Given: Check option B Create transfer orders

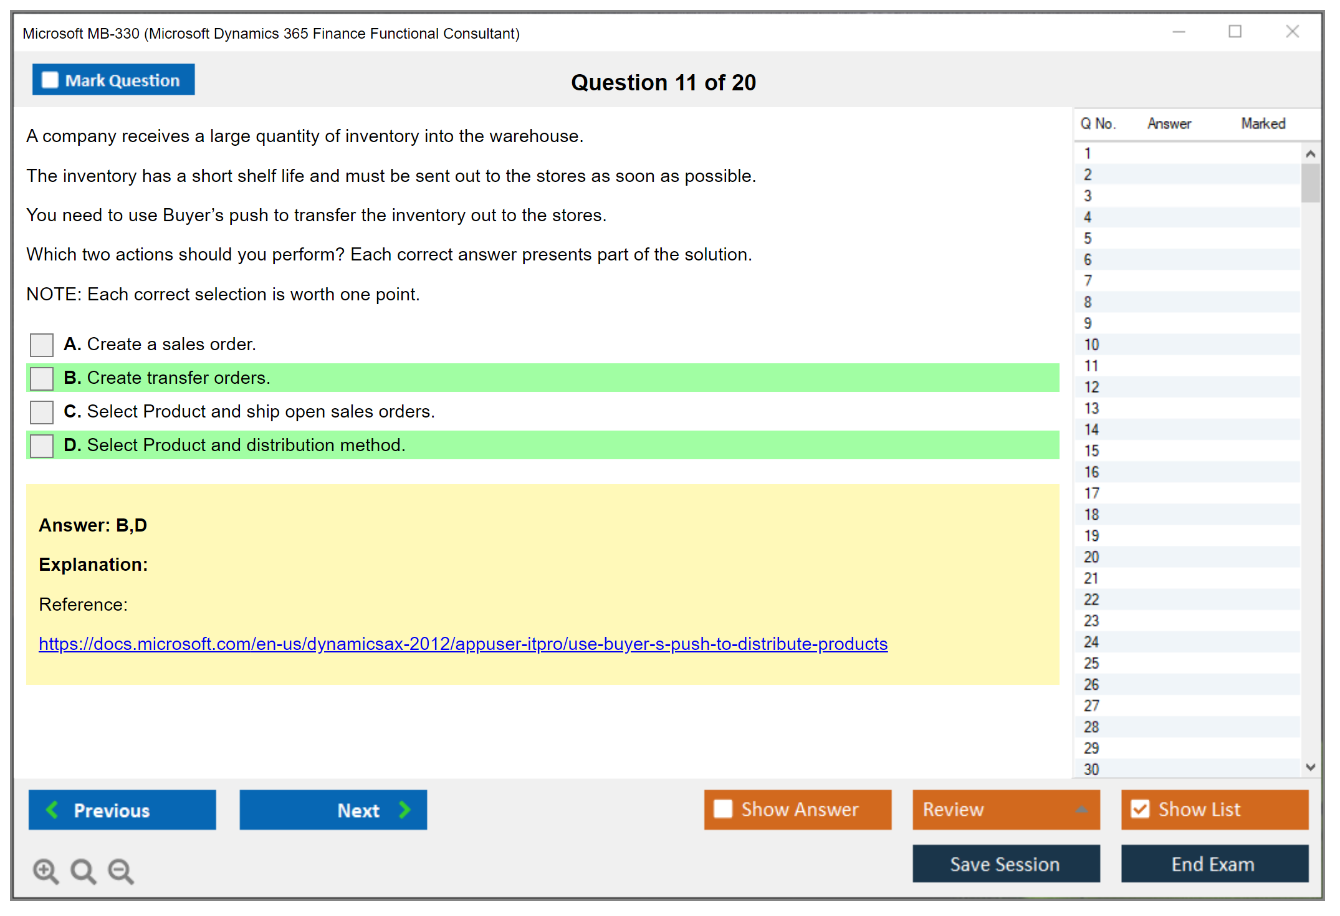Looking at the screenshot, I should click(x=42, y=378).
